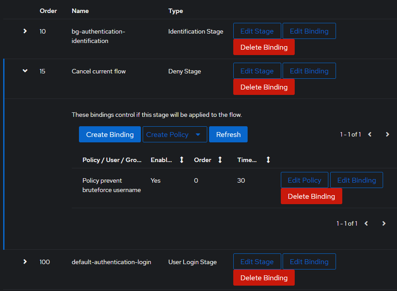The image size is (397, 291).
Task: Delete Binding for bg-authentication-identification
Action: coord(264,47)
